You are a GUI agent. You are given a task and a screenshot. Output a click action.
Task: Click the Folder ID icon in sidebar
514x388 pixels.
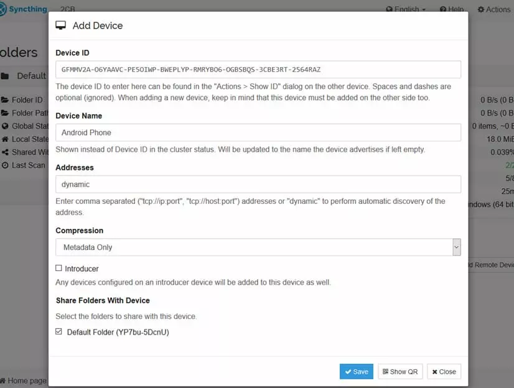tap(5, 99)
